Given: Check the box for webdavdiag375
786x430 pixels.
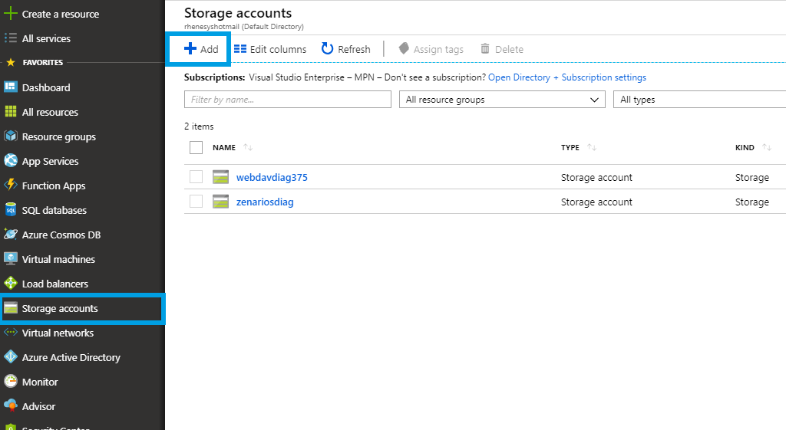Looking at the screenshot, I should point(196,177).
